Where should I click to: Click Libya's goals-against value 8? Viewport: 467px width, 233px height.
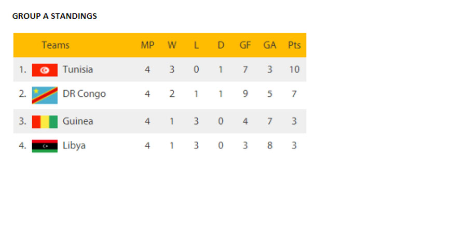point(270,145)
